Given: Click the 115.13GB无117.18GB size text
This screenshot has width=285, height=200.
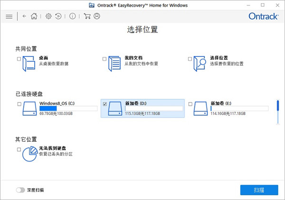Looking at the screenshot, I should pos(142,114).
